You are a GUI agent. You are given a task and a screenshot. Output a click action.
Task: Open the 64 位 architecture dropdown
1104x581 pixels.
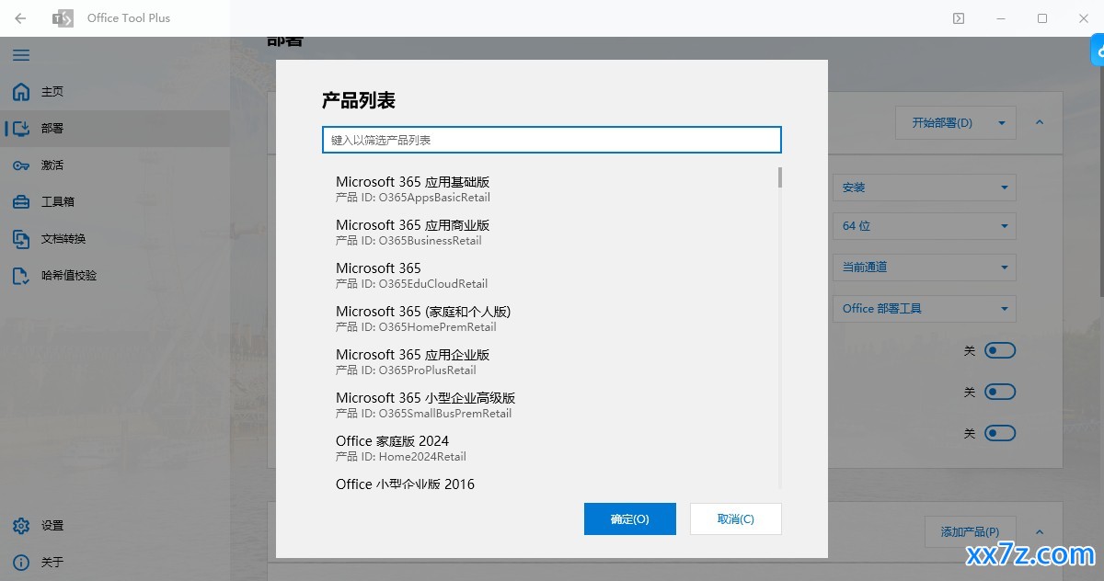[925, 226]
